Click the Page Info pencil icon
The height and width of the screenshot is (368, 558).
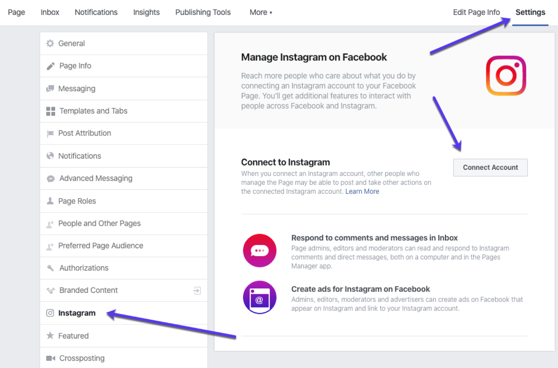click(x=50, y=66)
